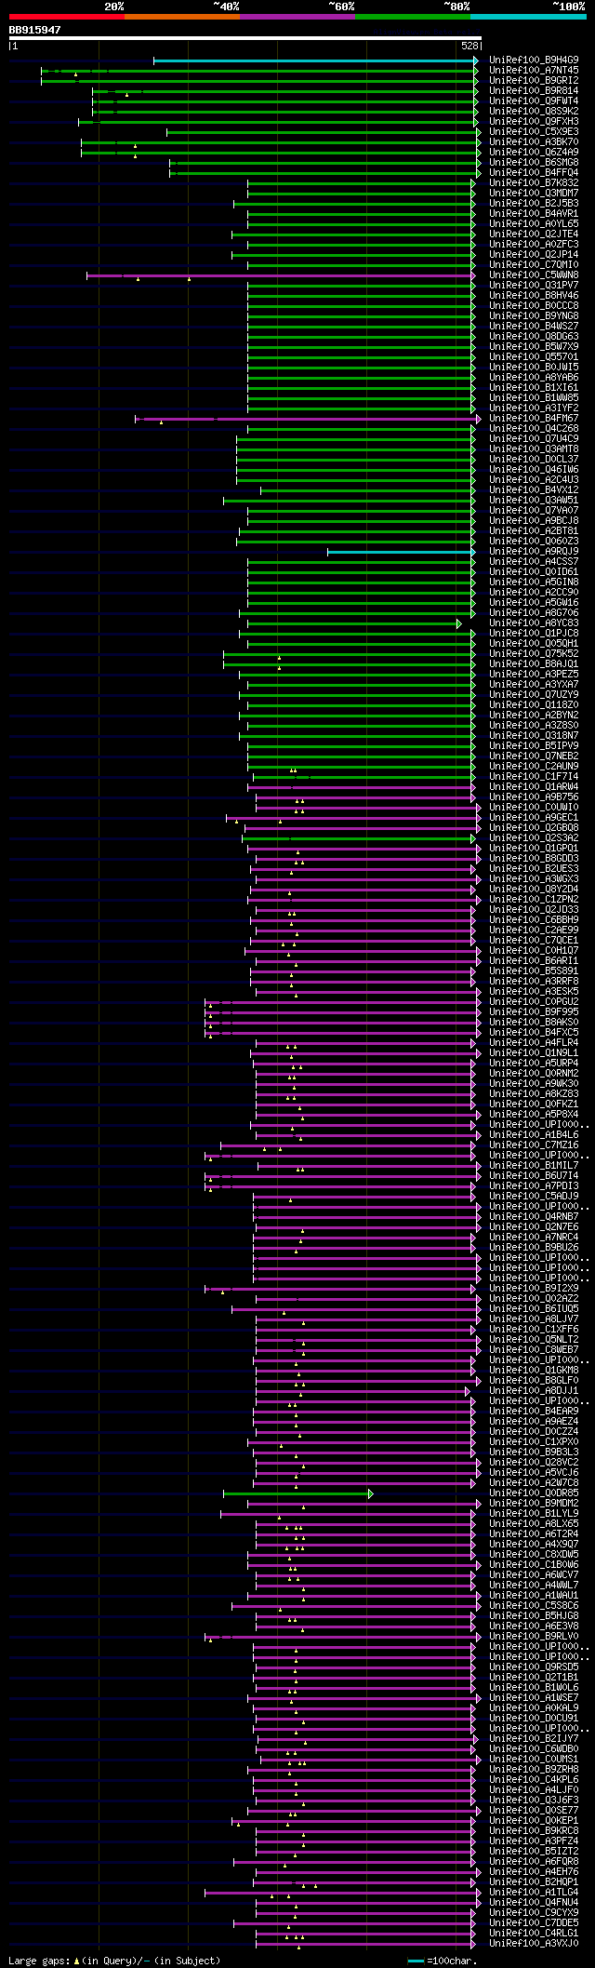Click the cyan alignment bar for UniRef100_B9H4G9

tap(313, 60)
